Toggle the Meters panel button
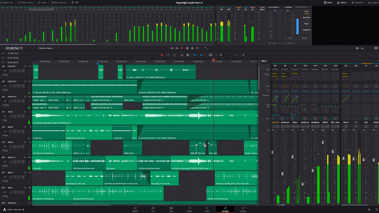The width and height of the screenshot is (379, 213). (x=342, y=2)
